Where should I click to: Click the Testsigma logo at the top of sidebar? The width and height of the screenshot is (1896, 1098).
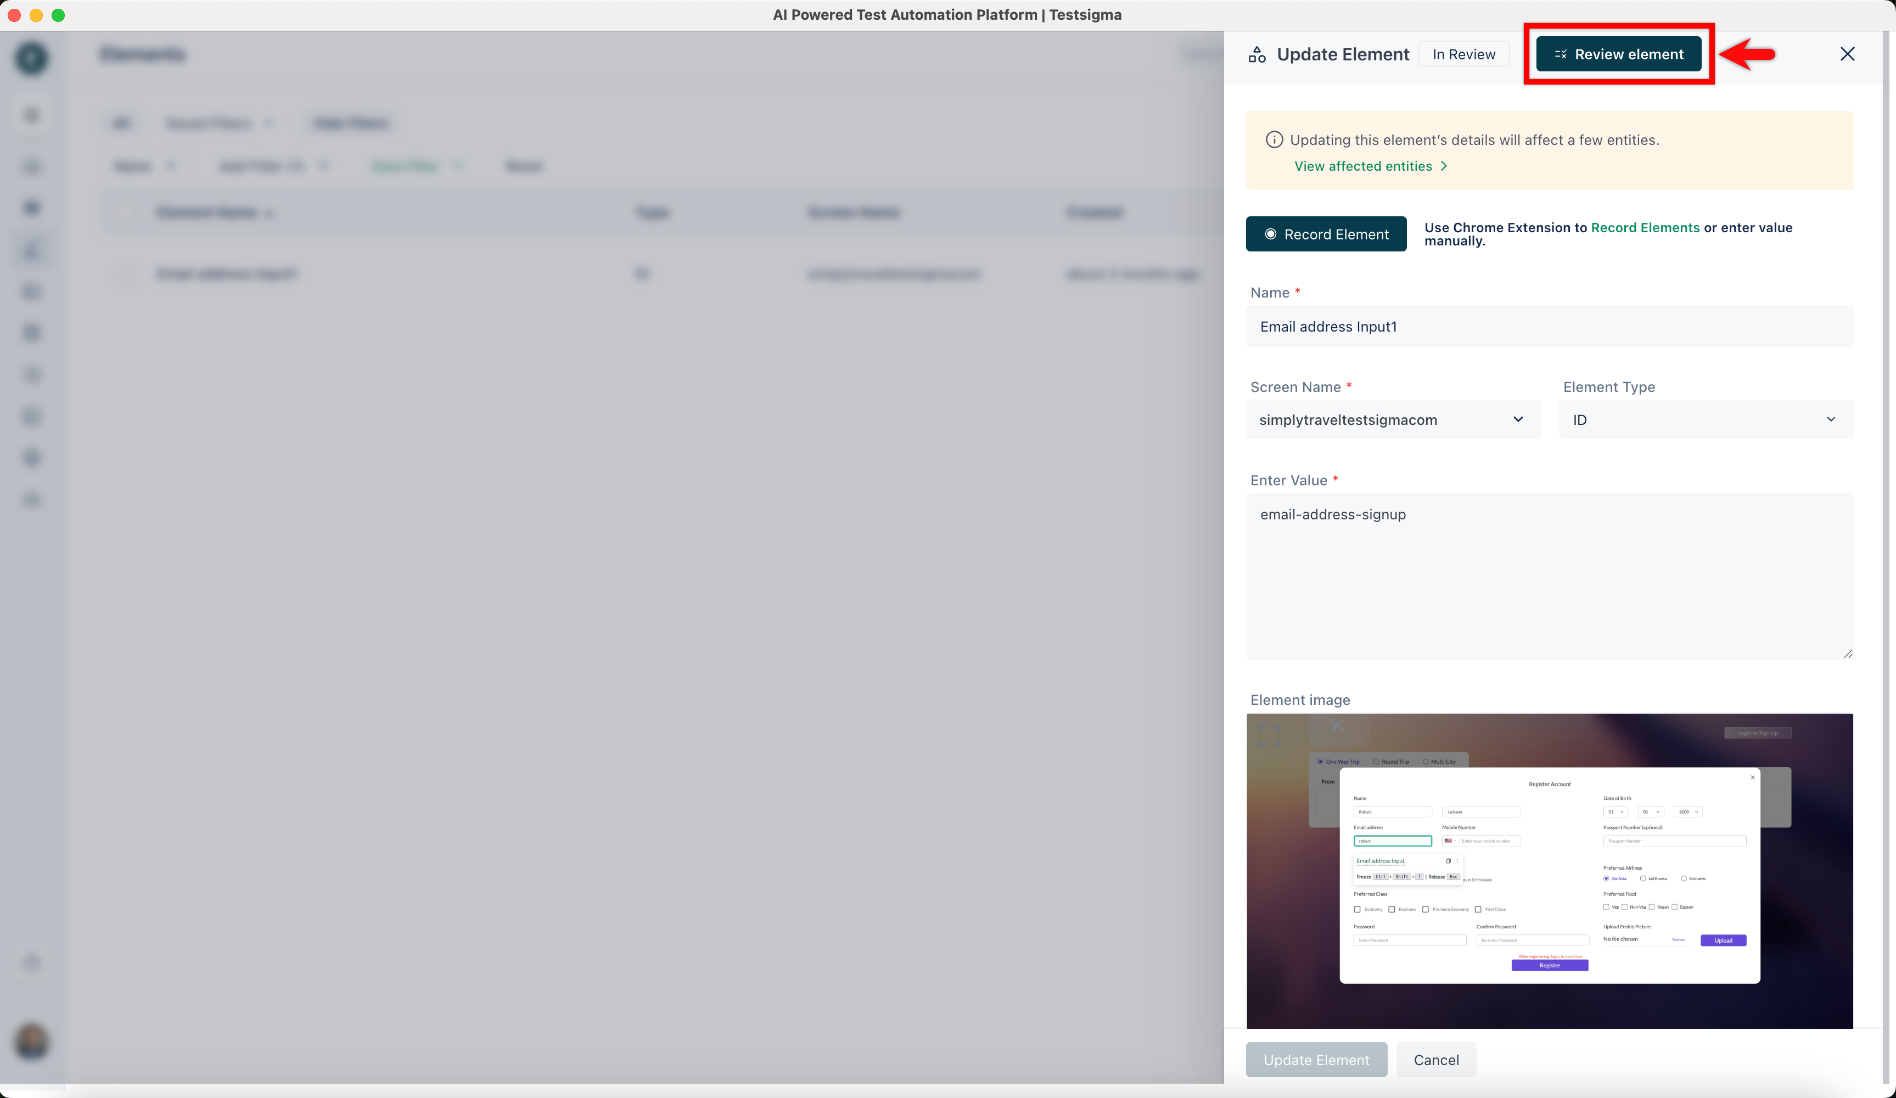[x=32, y=58]
